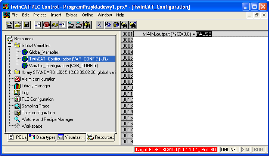Click line number 0019
The image size is (270, 156).
[127, 141]
